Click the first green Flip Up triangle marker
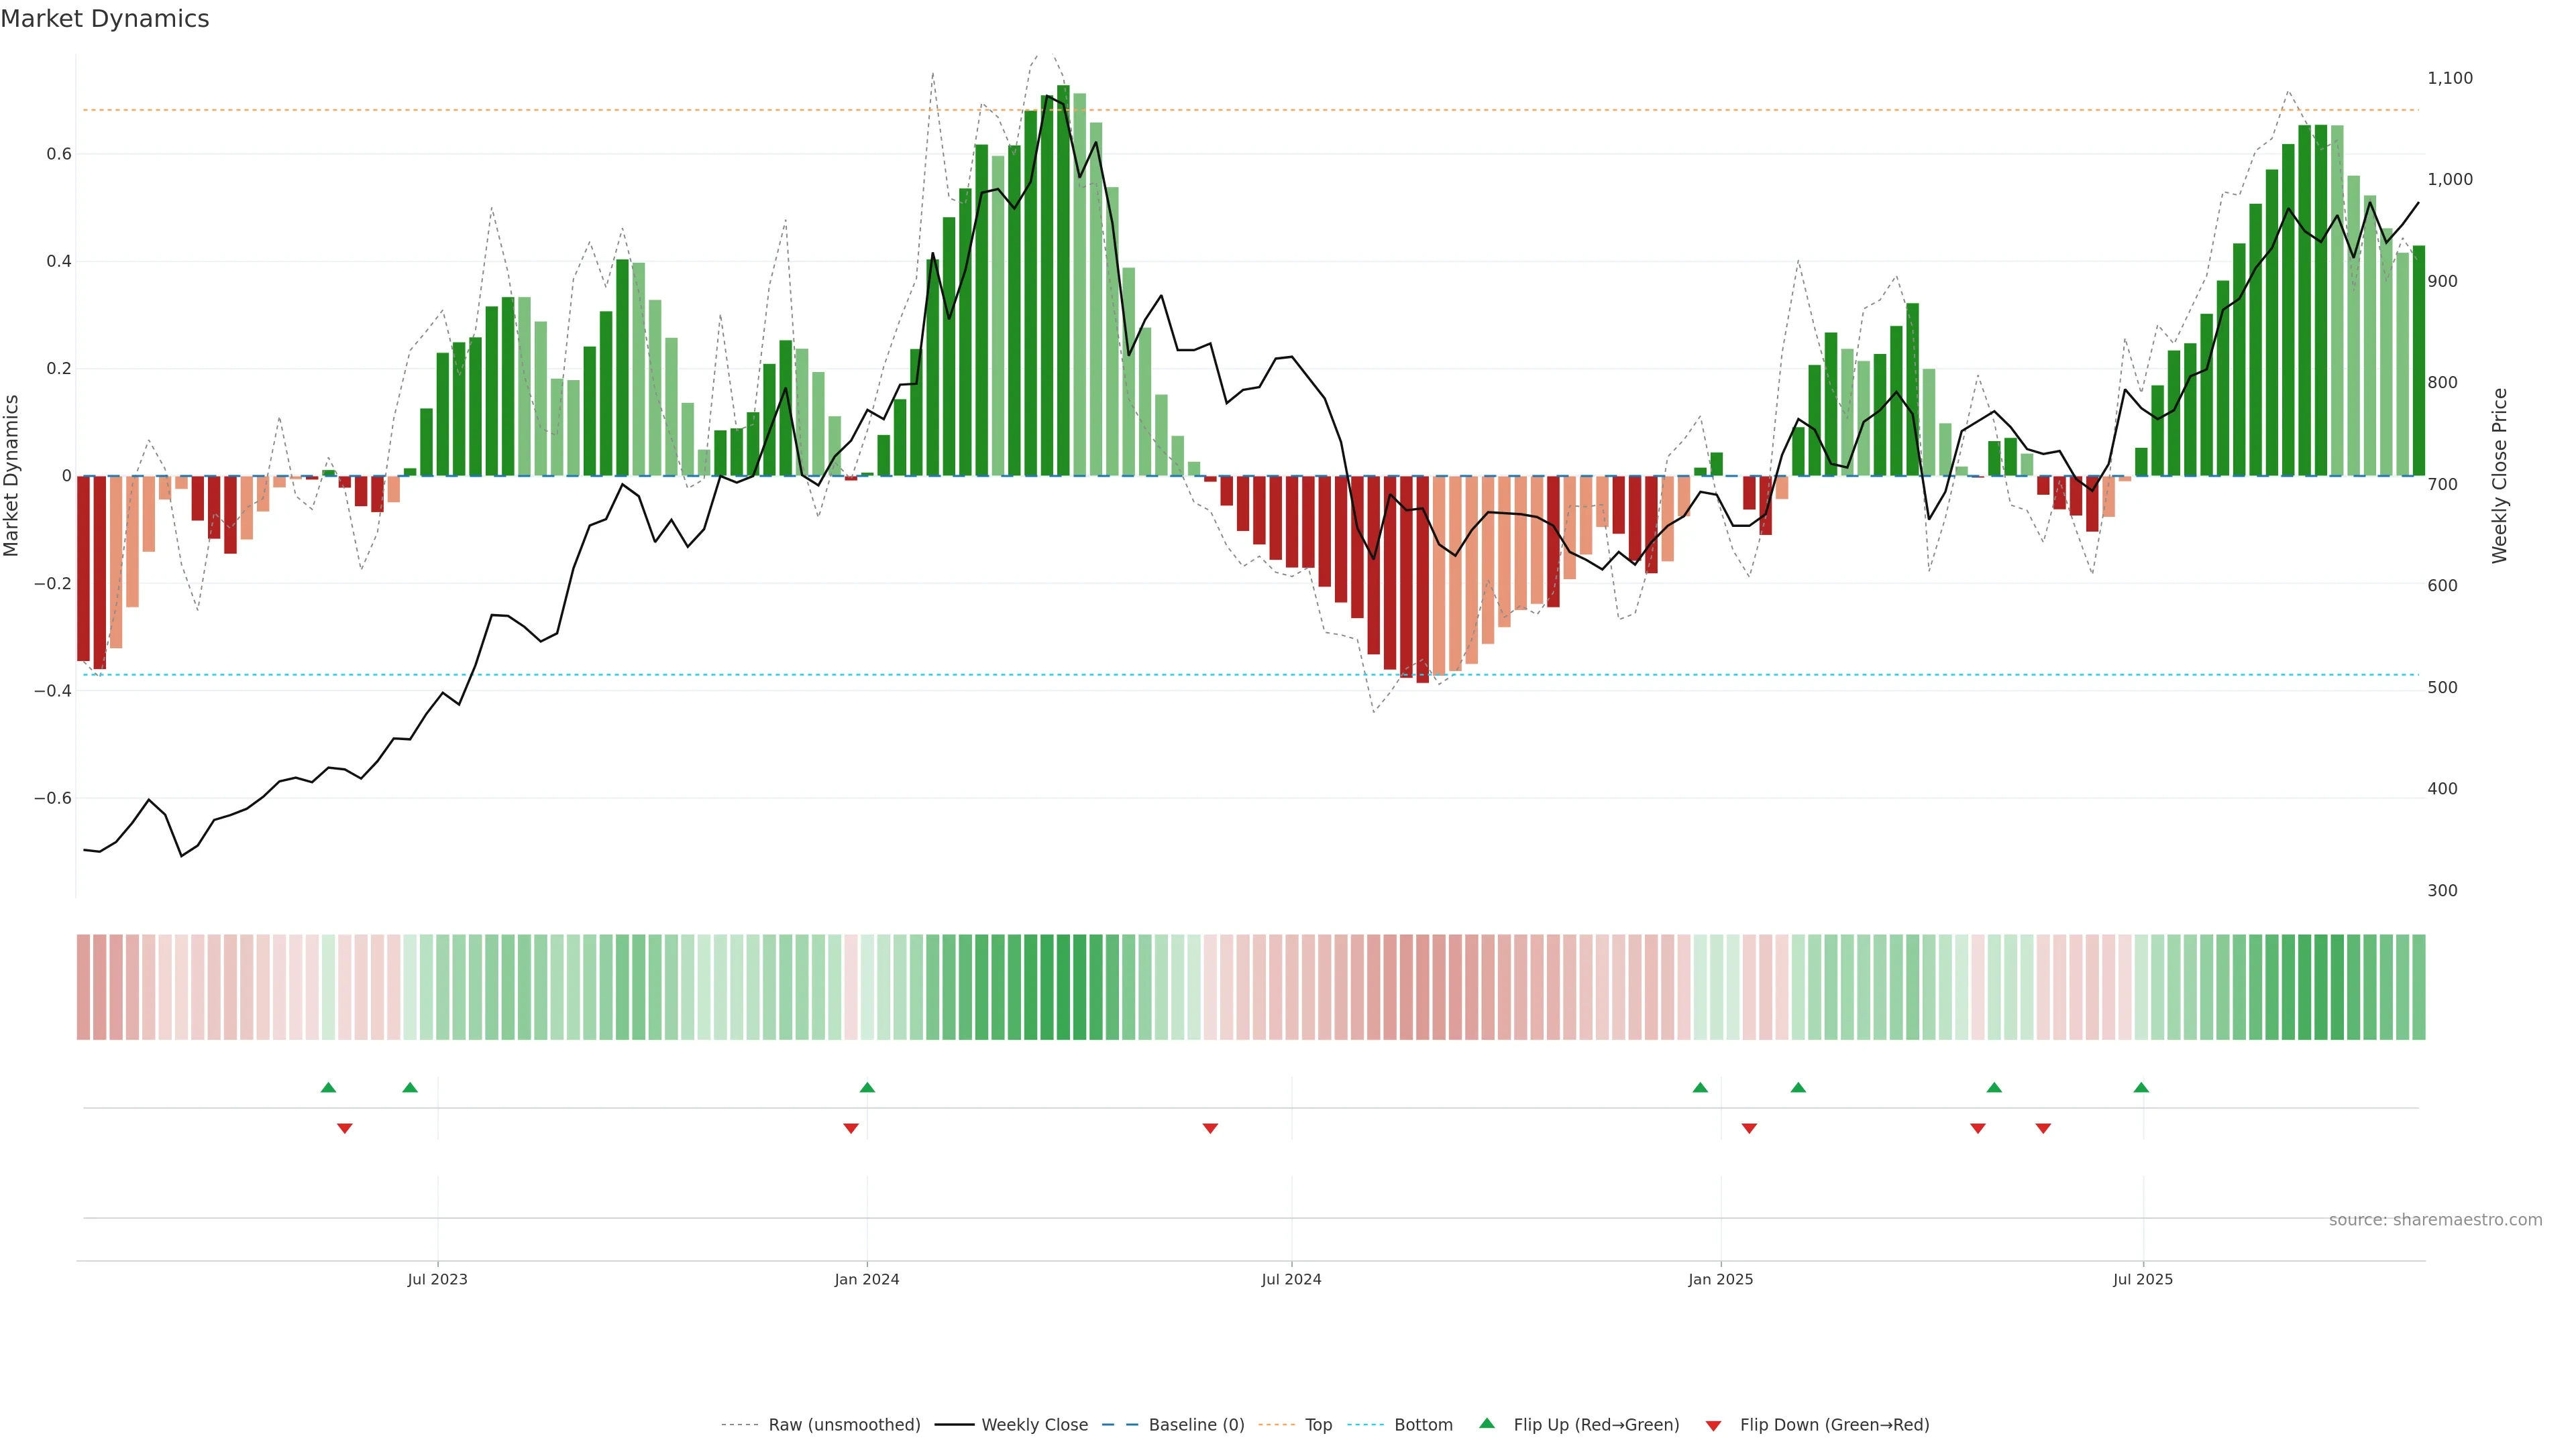The height and width of the screenshot is (1448, 2576). pyautogui.click(x=328, y=1087)
